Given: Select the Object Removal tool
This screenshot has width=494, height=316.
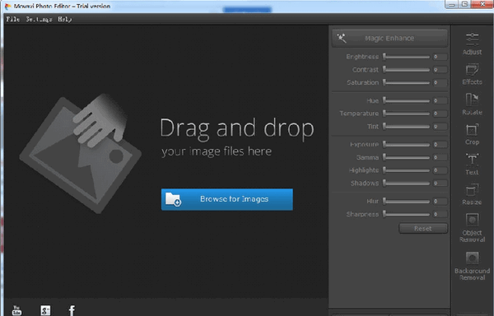Looking at the screenshot, I should click(x=472, y=228).
